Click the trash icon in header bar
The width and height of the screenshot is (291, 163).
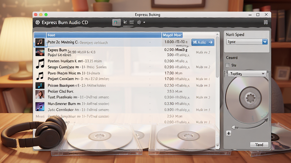point(266,22)
